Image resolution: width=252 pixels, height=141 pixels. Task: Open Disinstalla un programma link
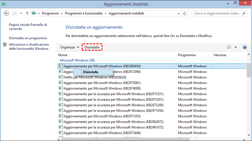(x=28, y=38)
